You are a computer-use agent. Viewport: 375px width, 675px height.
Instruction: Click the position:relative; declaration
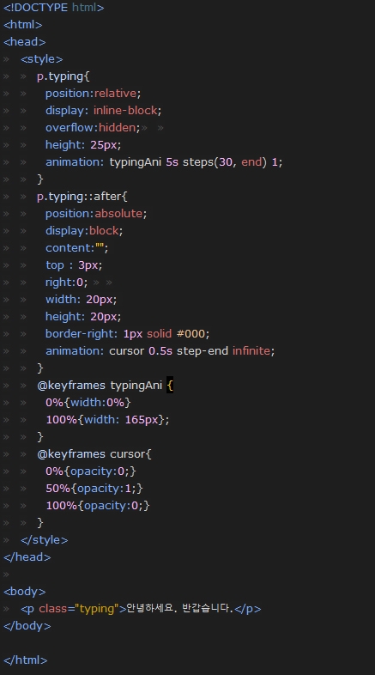[94, 94]
